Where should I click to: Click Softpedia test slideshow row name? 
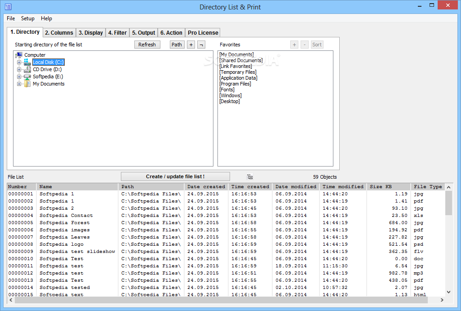coord(77,252)
